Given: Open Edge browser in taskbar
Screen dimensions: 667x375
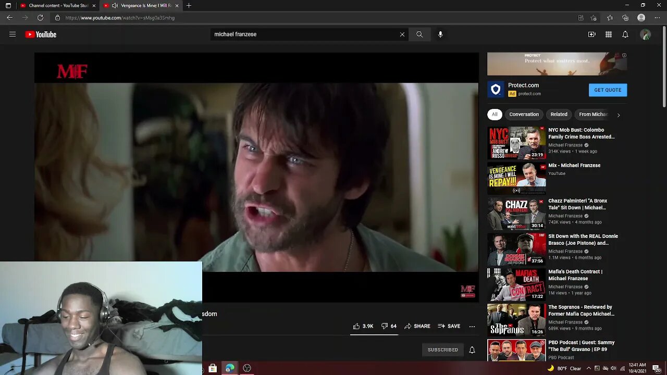Looking at the screenshot, I should [230, 368].
